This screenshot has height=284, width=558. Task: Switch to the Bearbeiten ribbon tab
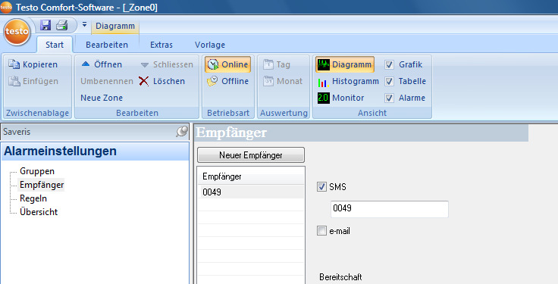[107, 45]
